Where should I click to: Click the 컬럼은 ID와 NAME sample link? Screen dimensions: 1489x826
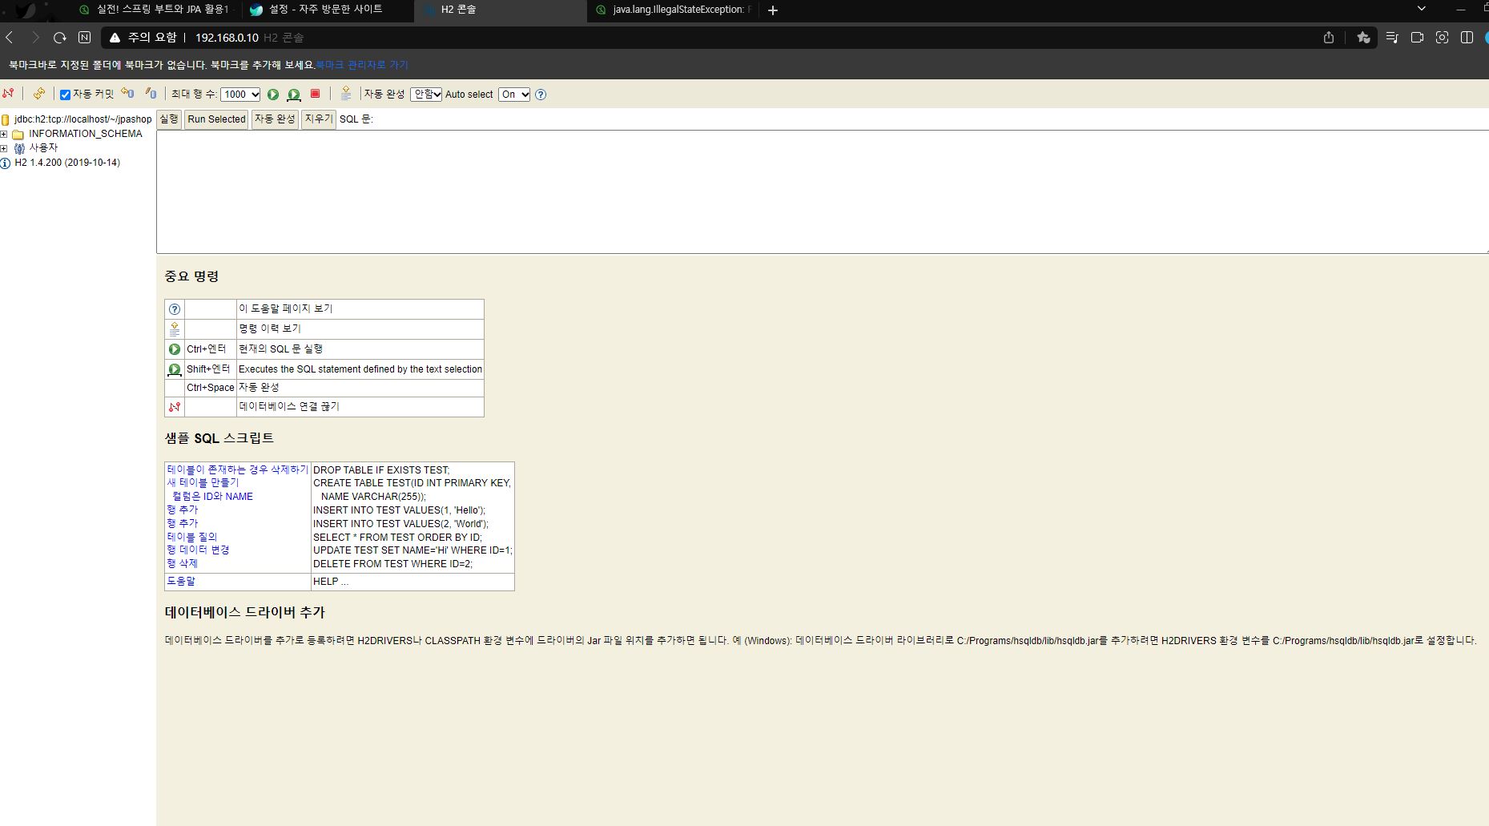click(x=212, y=497)
